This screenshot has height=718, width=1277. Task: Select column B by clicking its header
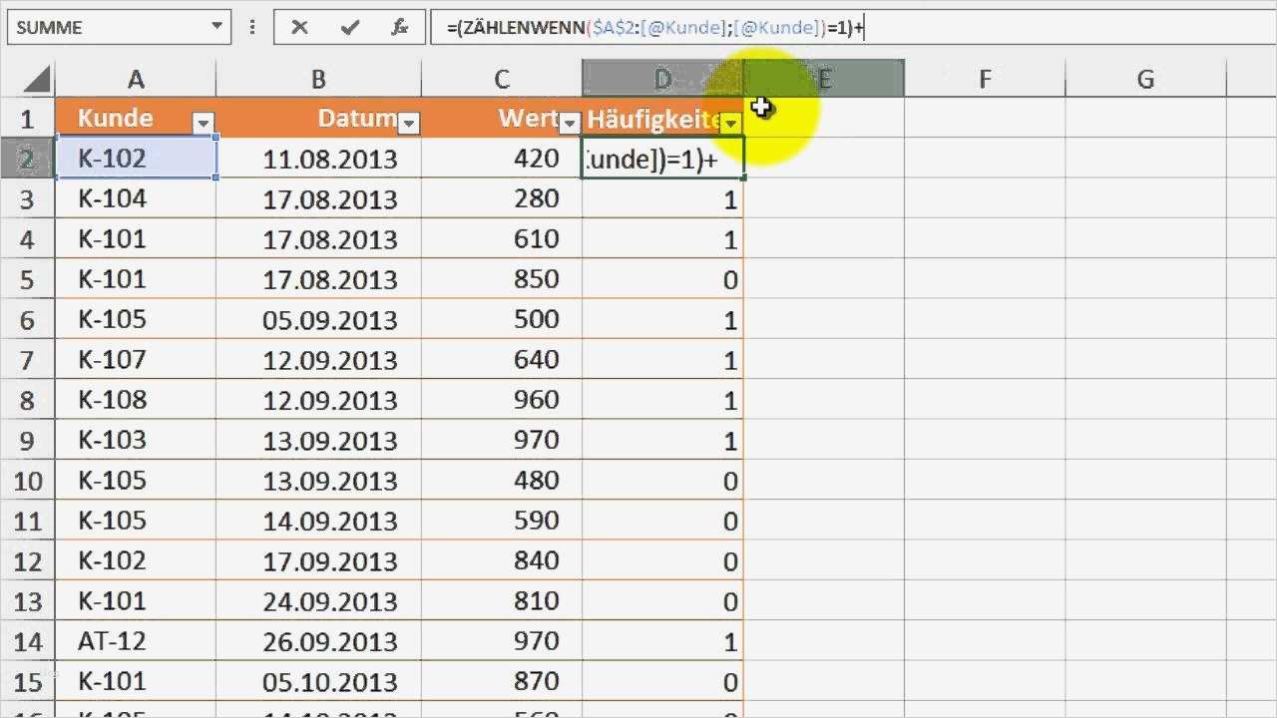click(318, 77)
